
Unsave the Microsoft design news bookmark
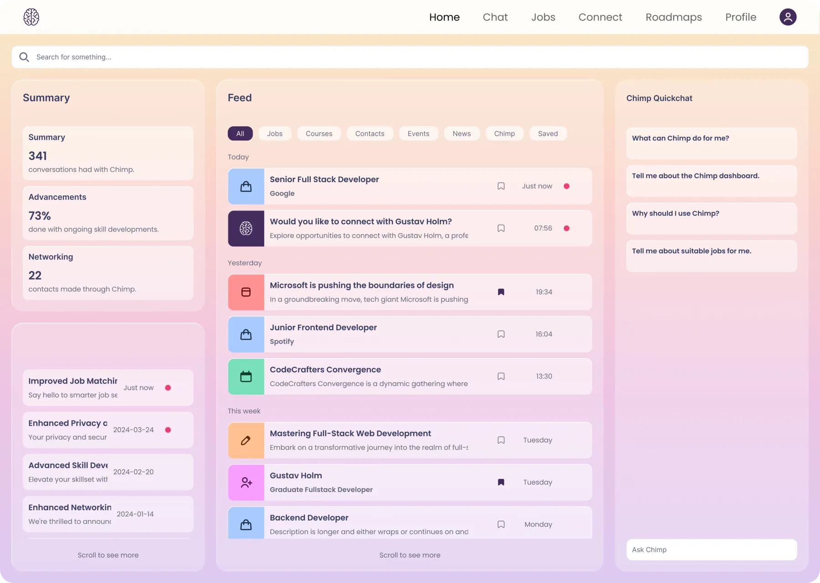[501, 292]
